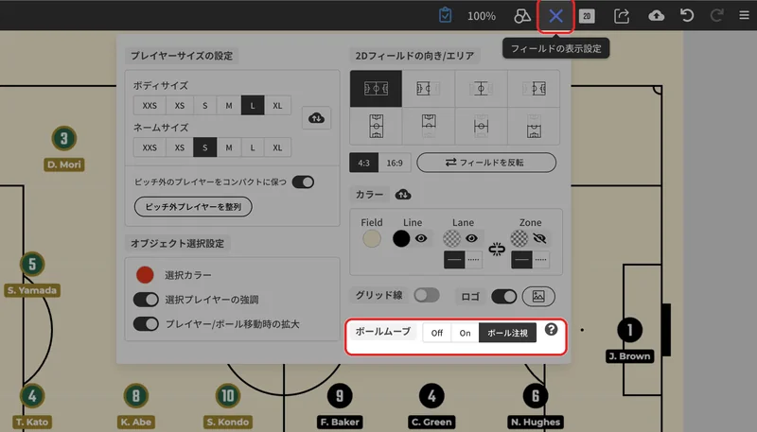Select full vertical field layout
The width and height of the screenshot is (757, 432).
(376, 126)
